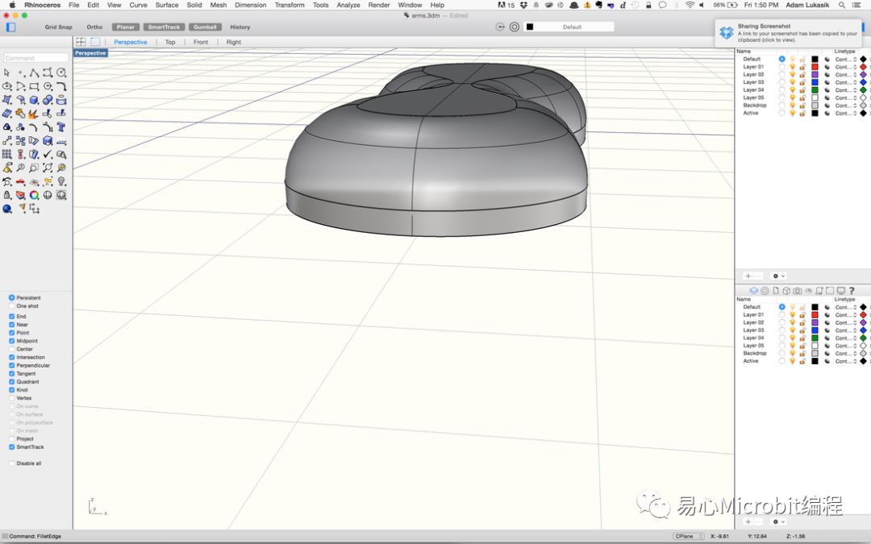
Task: Open the gear menu below the upper layers list
Action: [x=778, y=276]
